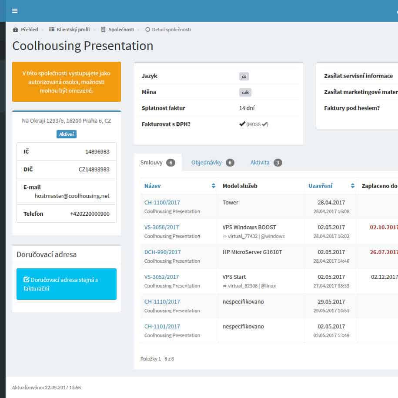
Task: Click virtual_77432 | @windows text
Action: pyautogui.click(x=256, y=236)
